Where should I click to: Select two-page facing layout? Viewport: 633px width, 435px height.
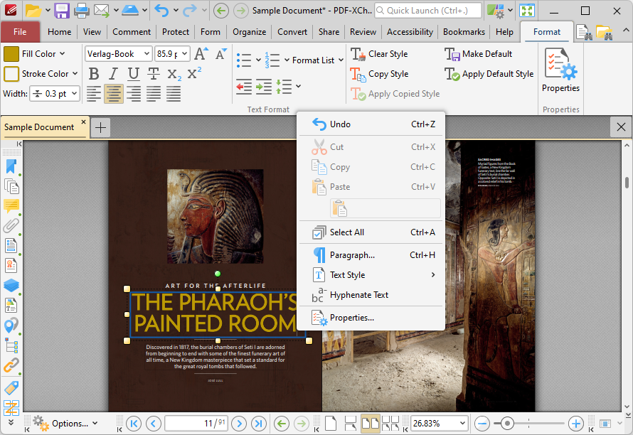tap(370, 424)
